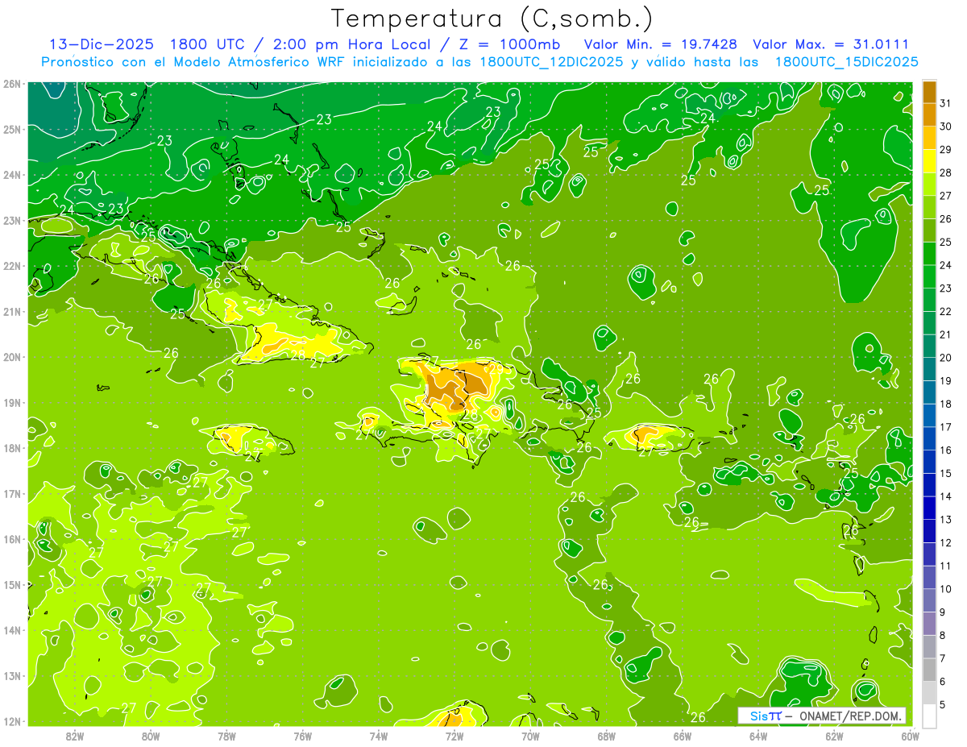Click the ONAMET/REP.DOM. logo box

(822, 716)
